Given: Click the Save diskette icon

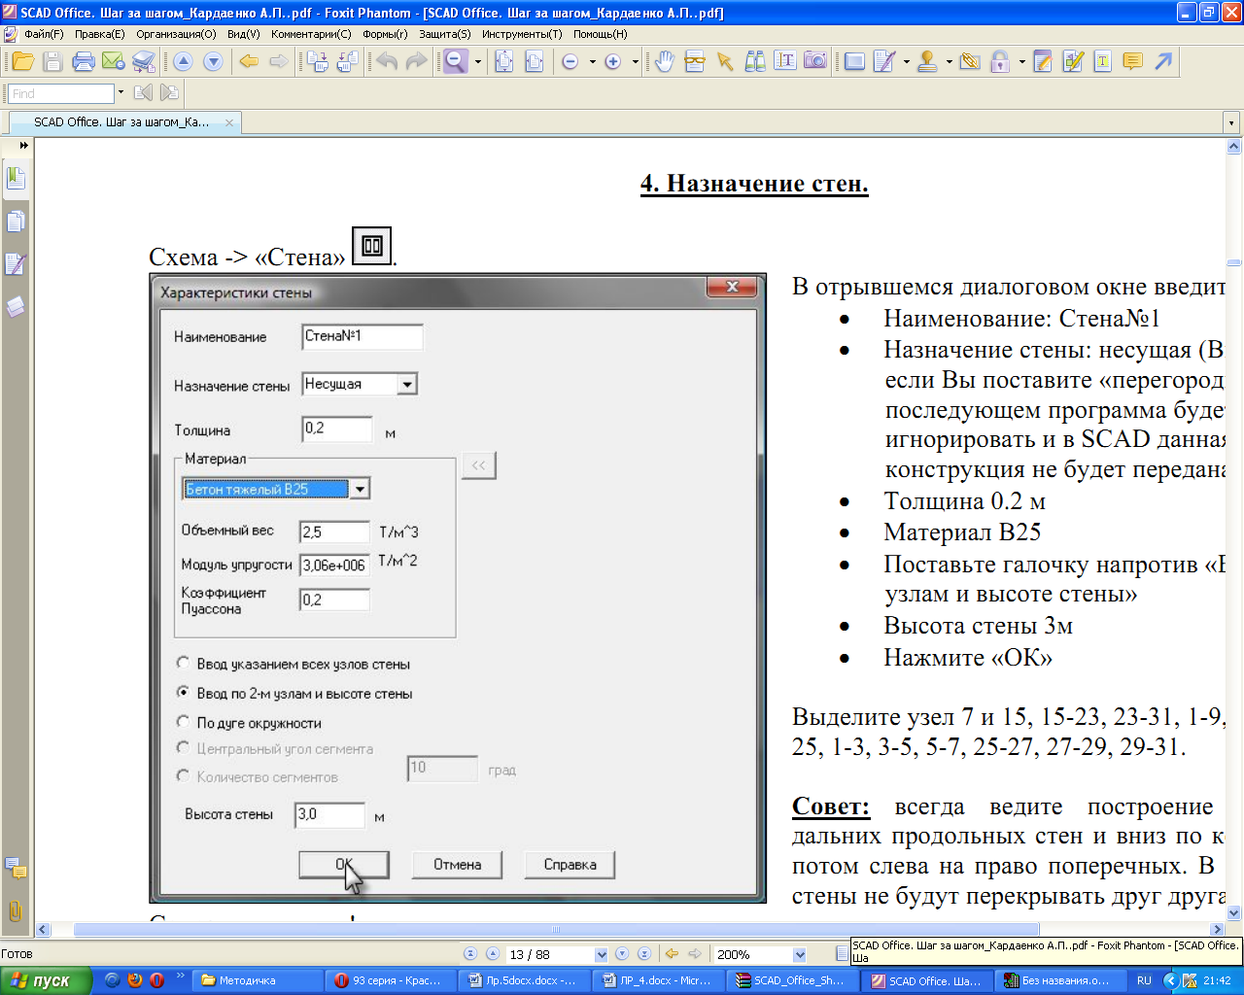Looking at the screenshot, I should click(53, 62).
